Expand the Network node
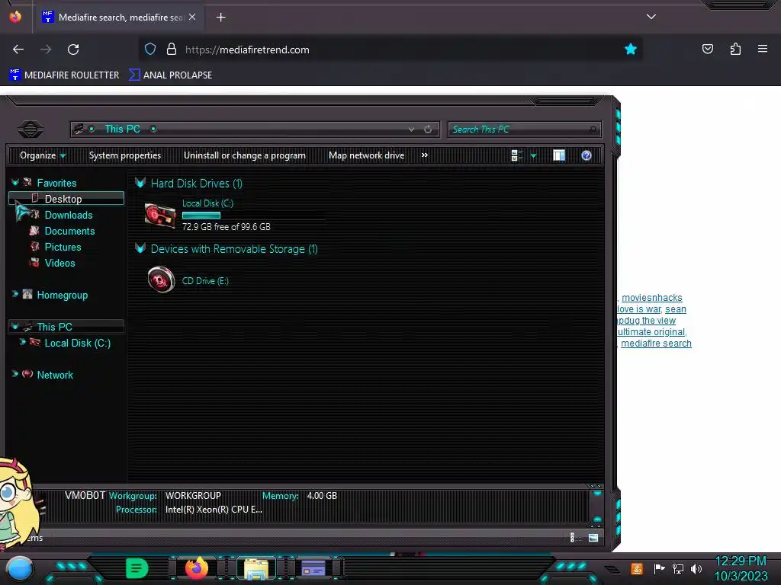 (15, 374)
